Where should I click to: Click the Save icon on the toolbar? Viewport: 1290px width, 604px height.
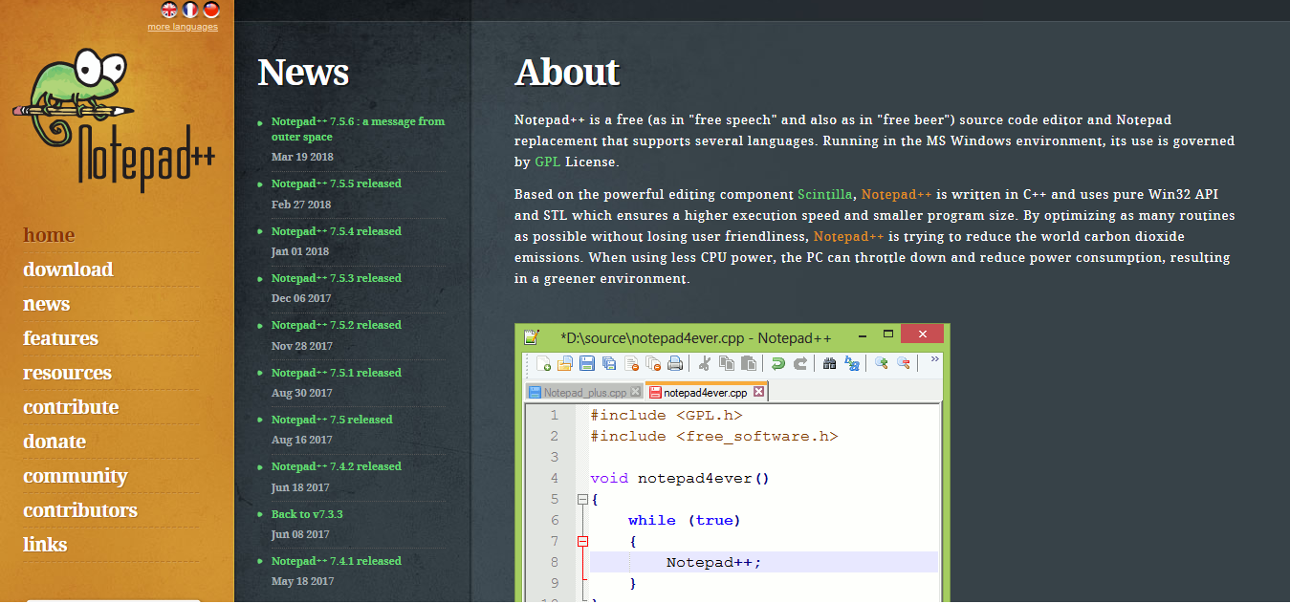coord(586,363)
